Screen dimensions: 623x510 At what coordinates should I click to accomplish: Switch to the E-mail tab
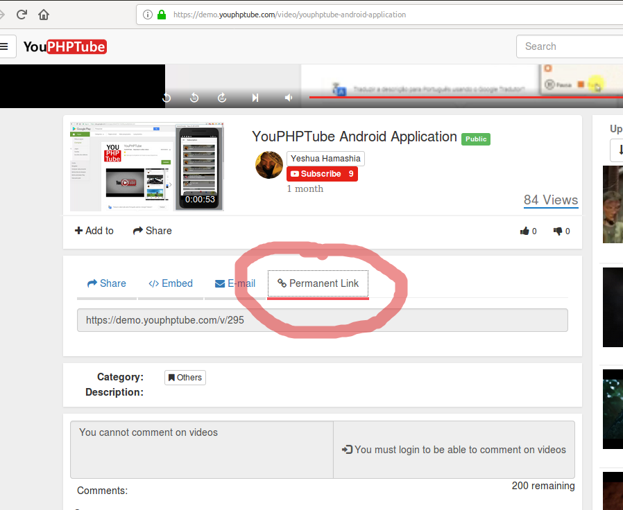(235, 283)
